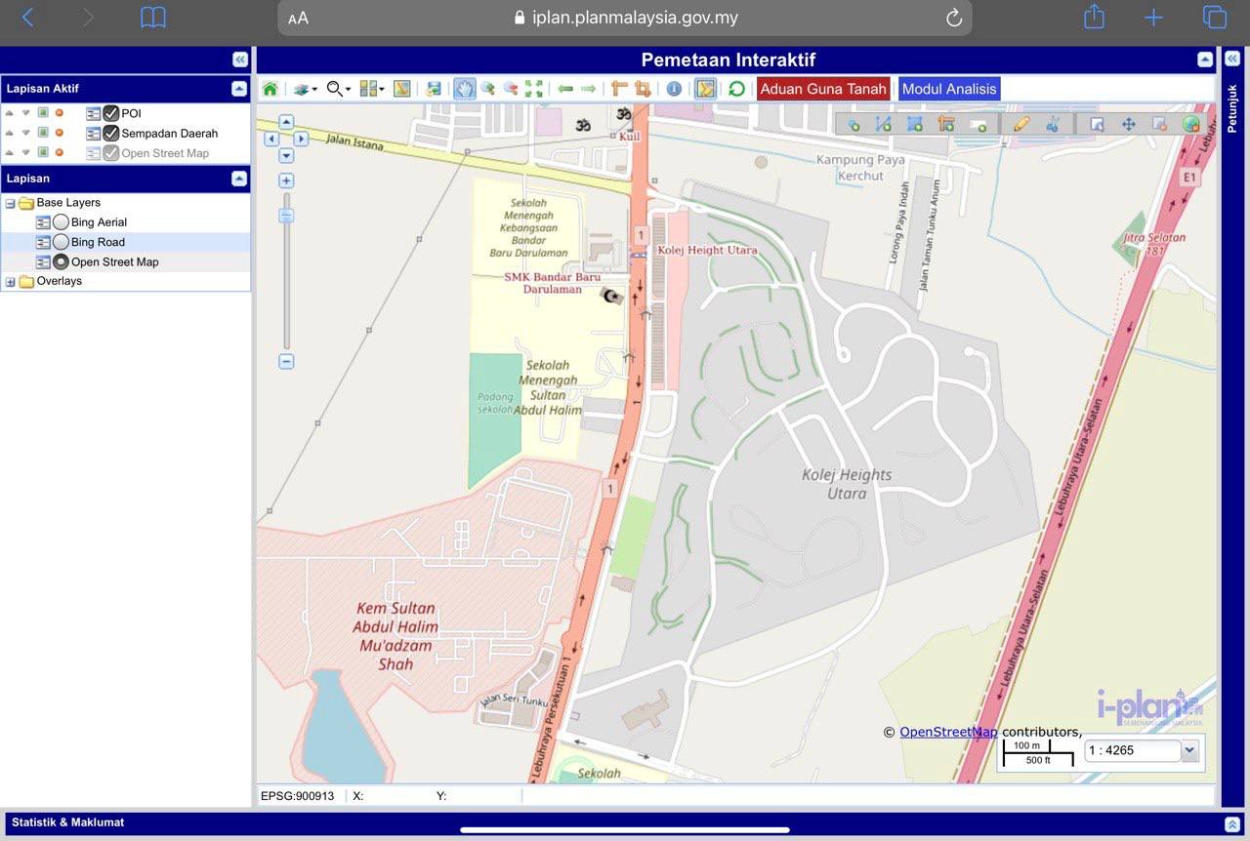
Task: Click the green Home icon in toolbar
Action: tap(271, 89)
